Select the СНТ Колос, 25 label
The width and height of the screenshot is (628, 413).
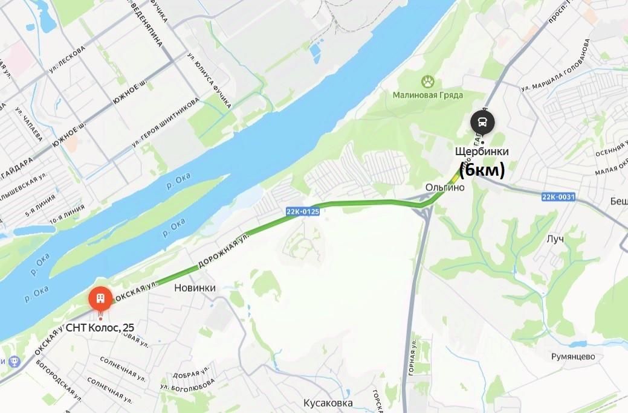point(100,327)
